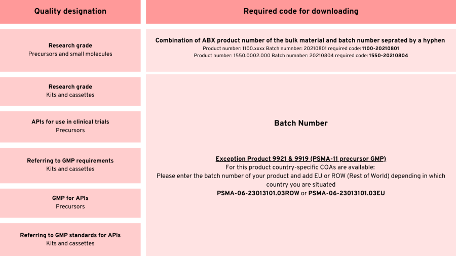This screenshot has height=256, width=456.
Task: Click the Product number 1100.xxxx example line
Action: 281,48
